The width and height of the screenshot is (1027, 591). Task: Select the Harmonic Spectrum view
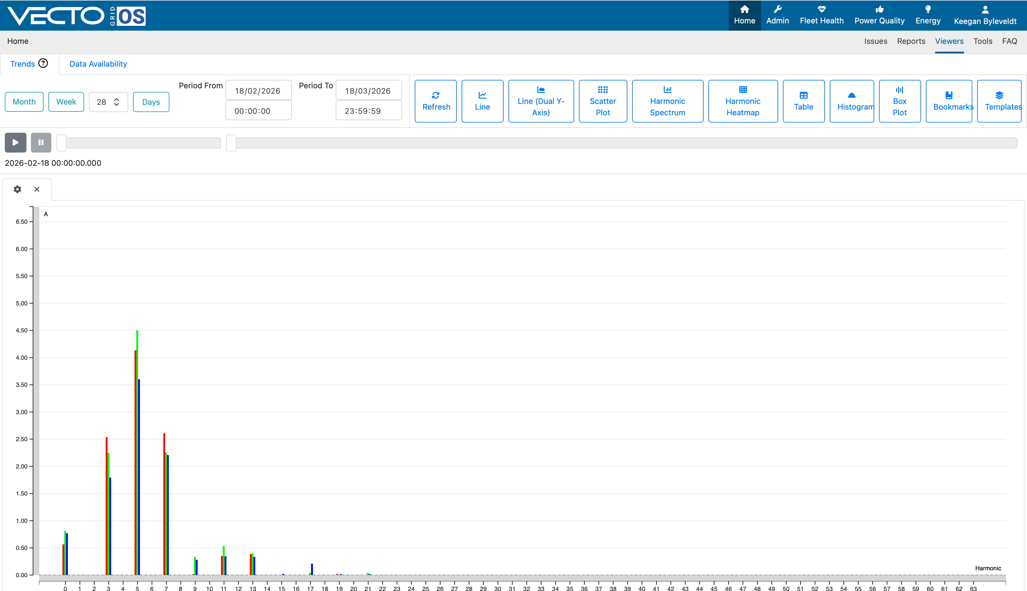click(668, 101)
